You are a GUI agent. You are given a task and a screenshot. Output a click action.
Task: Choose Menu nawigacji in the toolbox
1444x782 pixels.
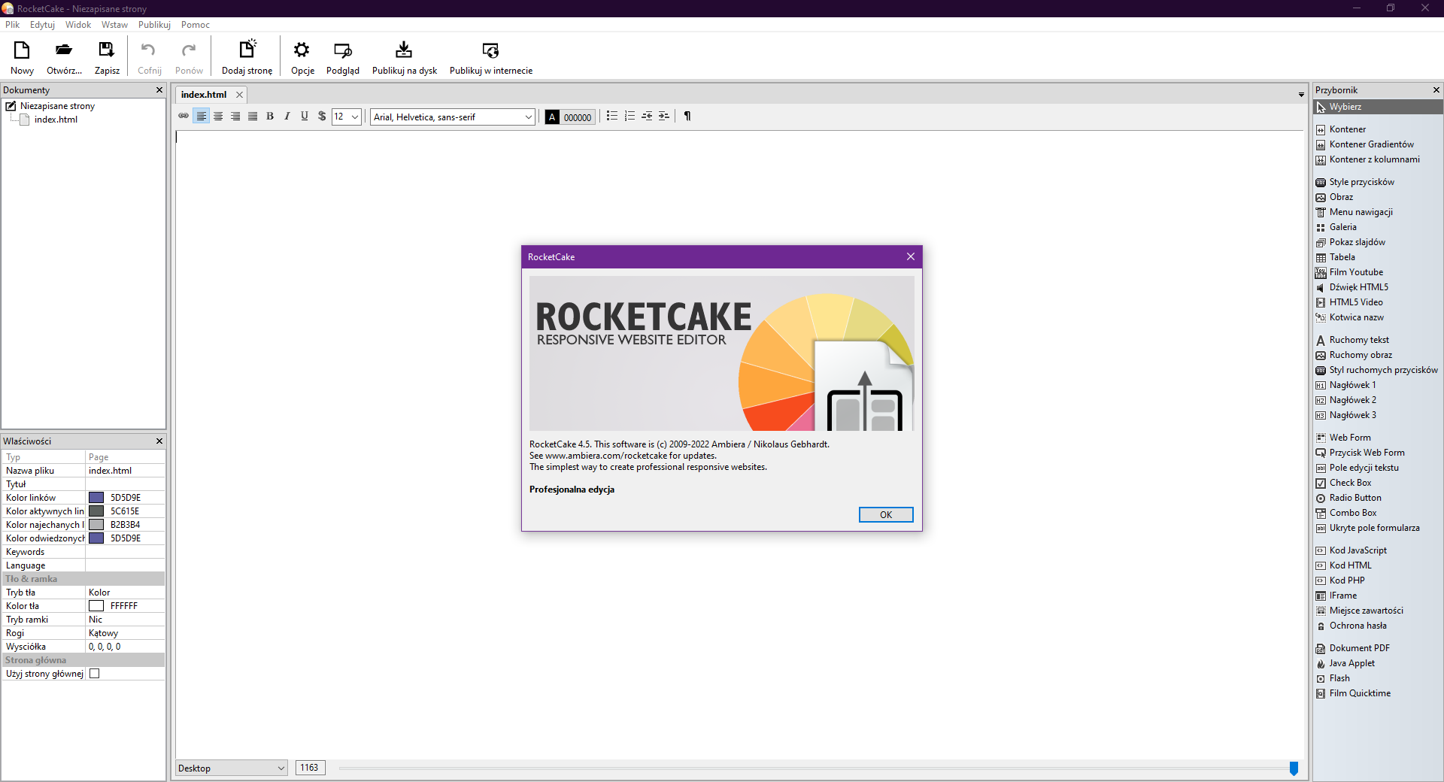click(1361, 212)
